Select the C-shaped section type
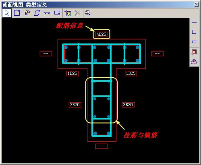This screenshot has height=165, width=201. 194,42
